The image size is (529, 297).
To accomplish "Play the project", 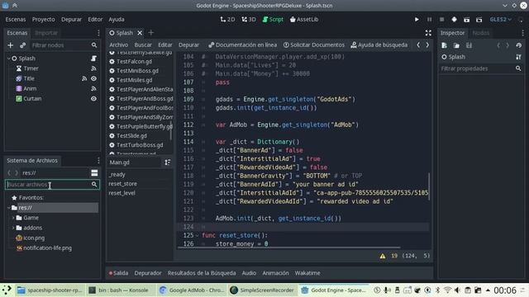I will point(417,20).
